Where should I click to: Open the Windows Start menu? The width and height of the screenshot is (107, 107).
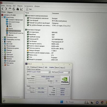(62, 102)
